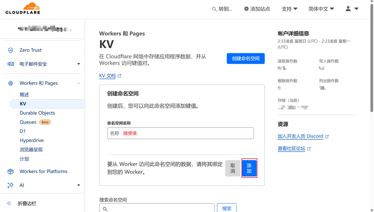This screenshot has width=374, height=212.
Task: Click the Cloudflare logo
Action: coord(22,8)
